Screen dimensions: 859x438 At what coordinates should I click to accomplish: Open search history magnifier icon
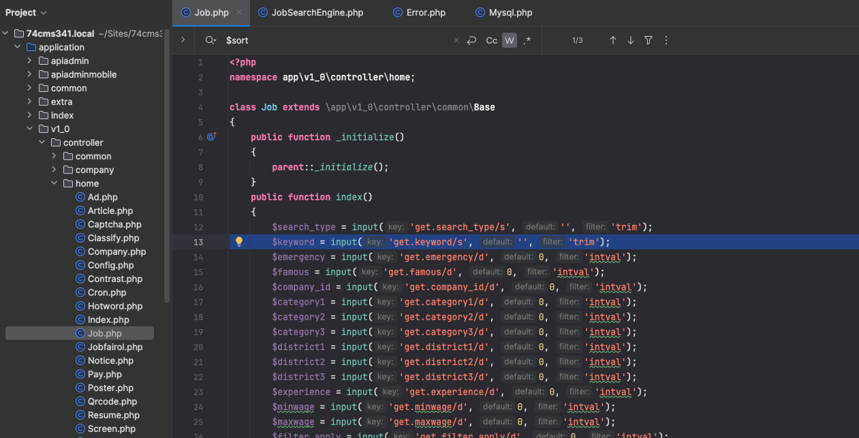click(210, 41)
